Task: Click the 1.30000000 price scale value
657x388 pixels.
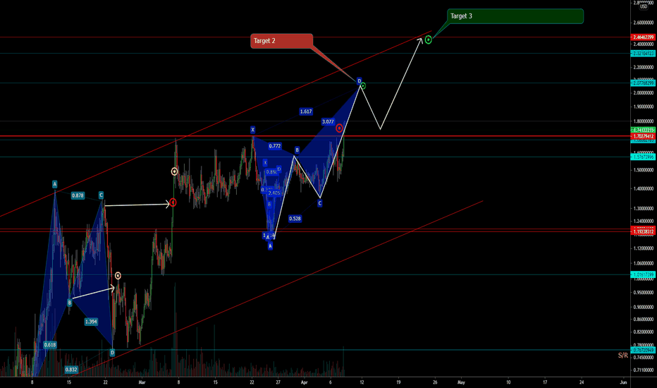Action: click(x=643, y=209)
